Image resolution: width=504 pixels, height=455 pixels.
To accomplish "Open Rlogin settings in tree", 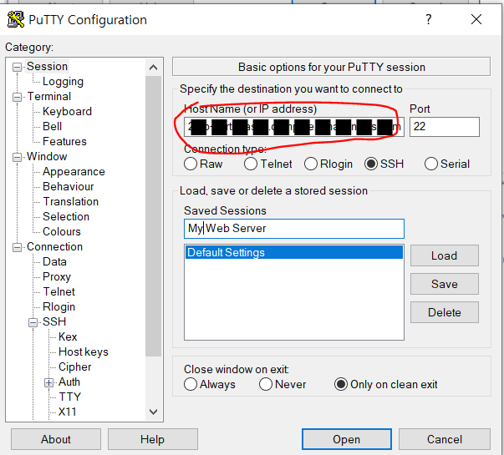I will (x=59, y=306).
